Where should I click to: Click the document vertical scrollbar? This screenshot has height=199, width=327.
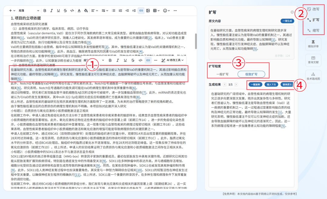click(196, 41)
